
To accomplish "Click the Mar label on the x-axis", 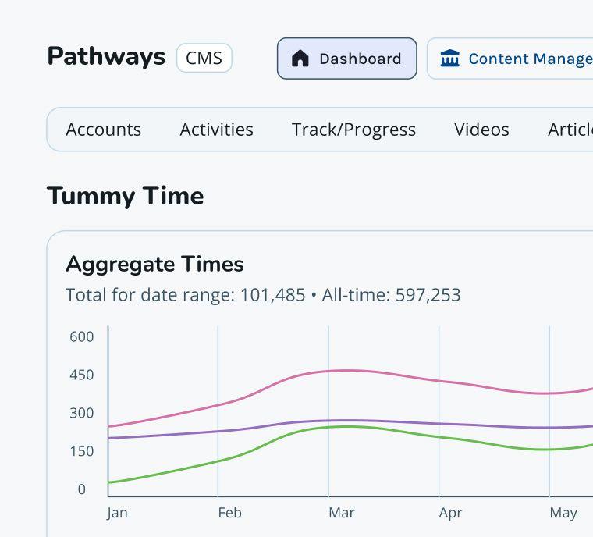I will (x=341, y=513).
